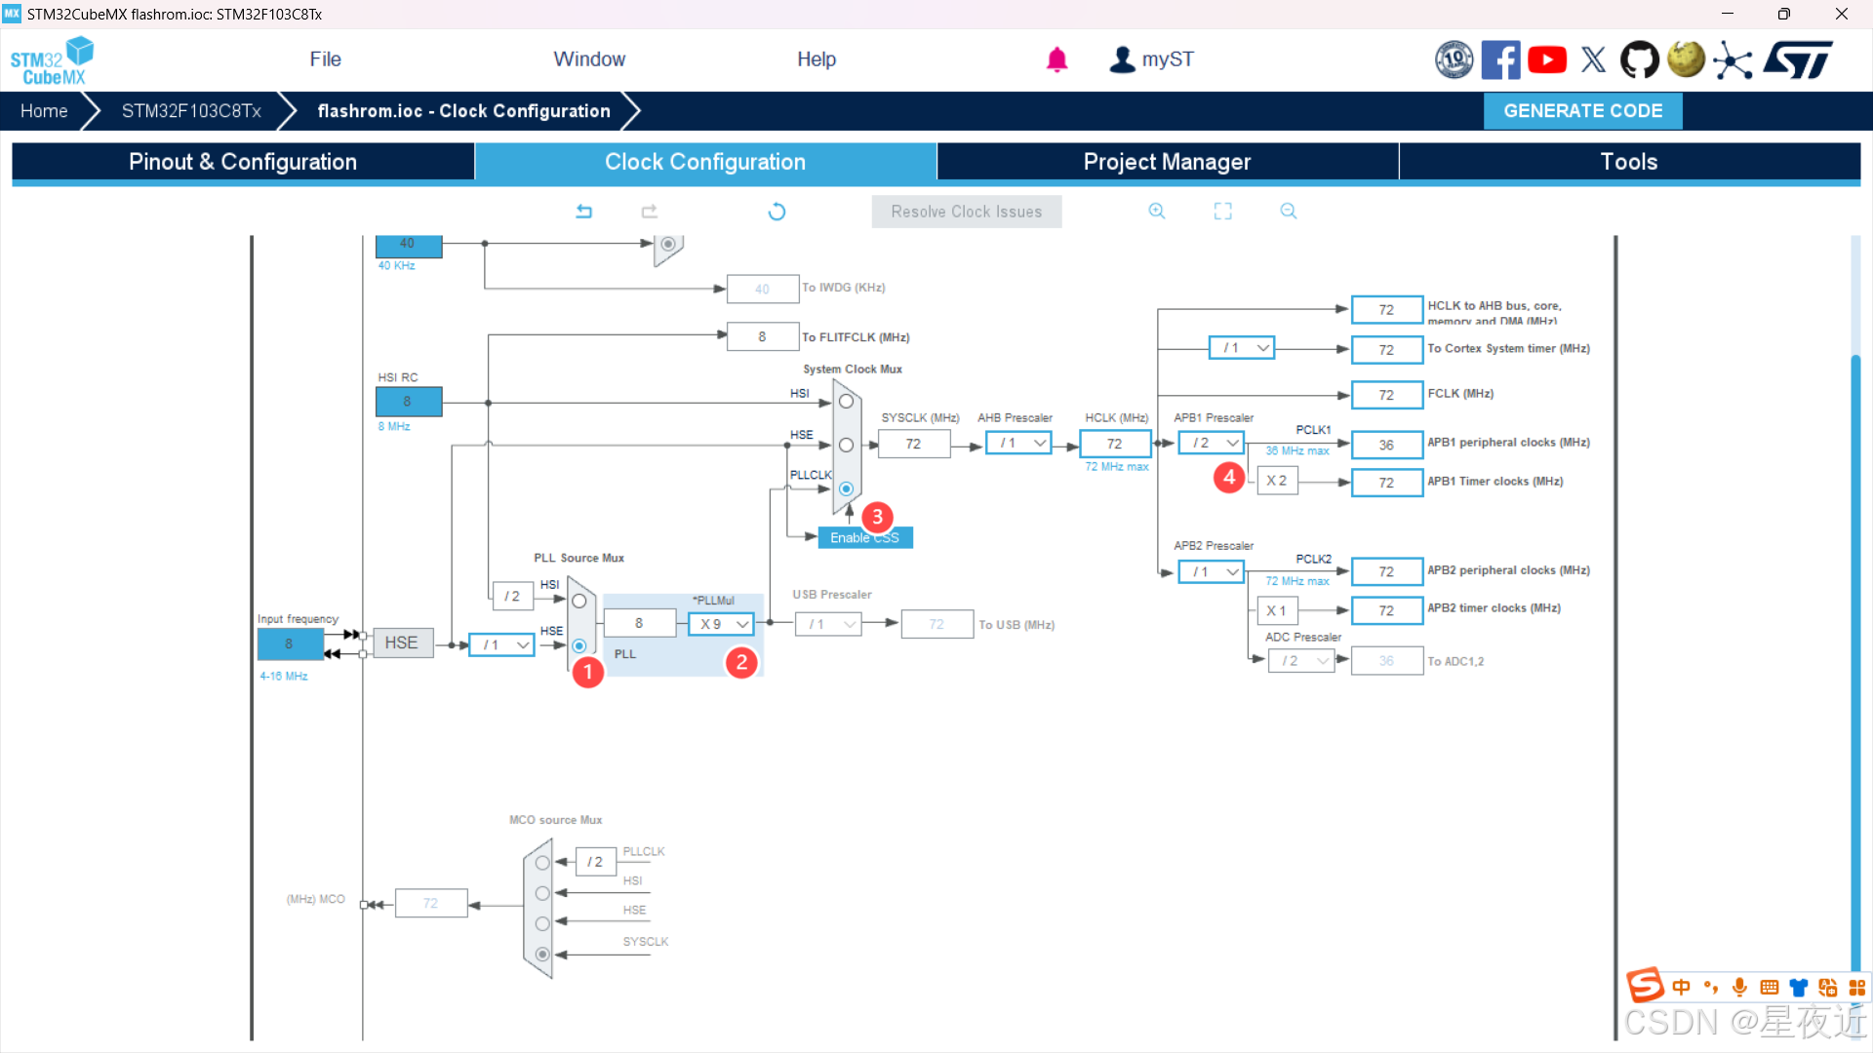
Task: Open the APB1 Prescaler /2 dropdown
Action: [x=1213, y=443]
